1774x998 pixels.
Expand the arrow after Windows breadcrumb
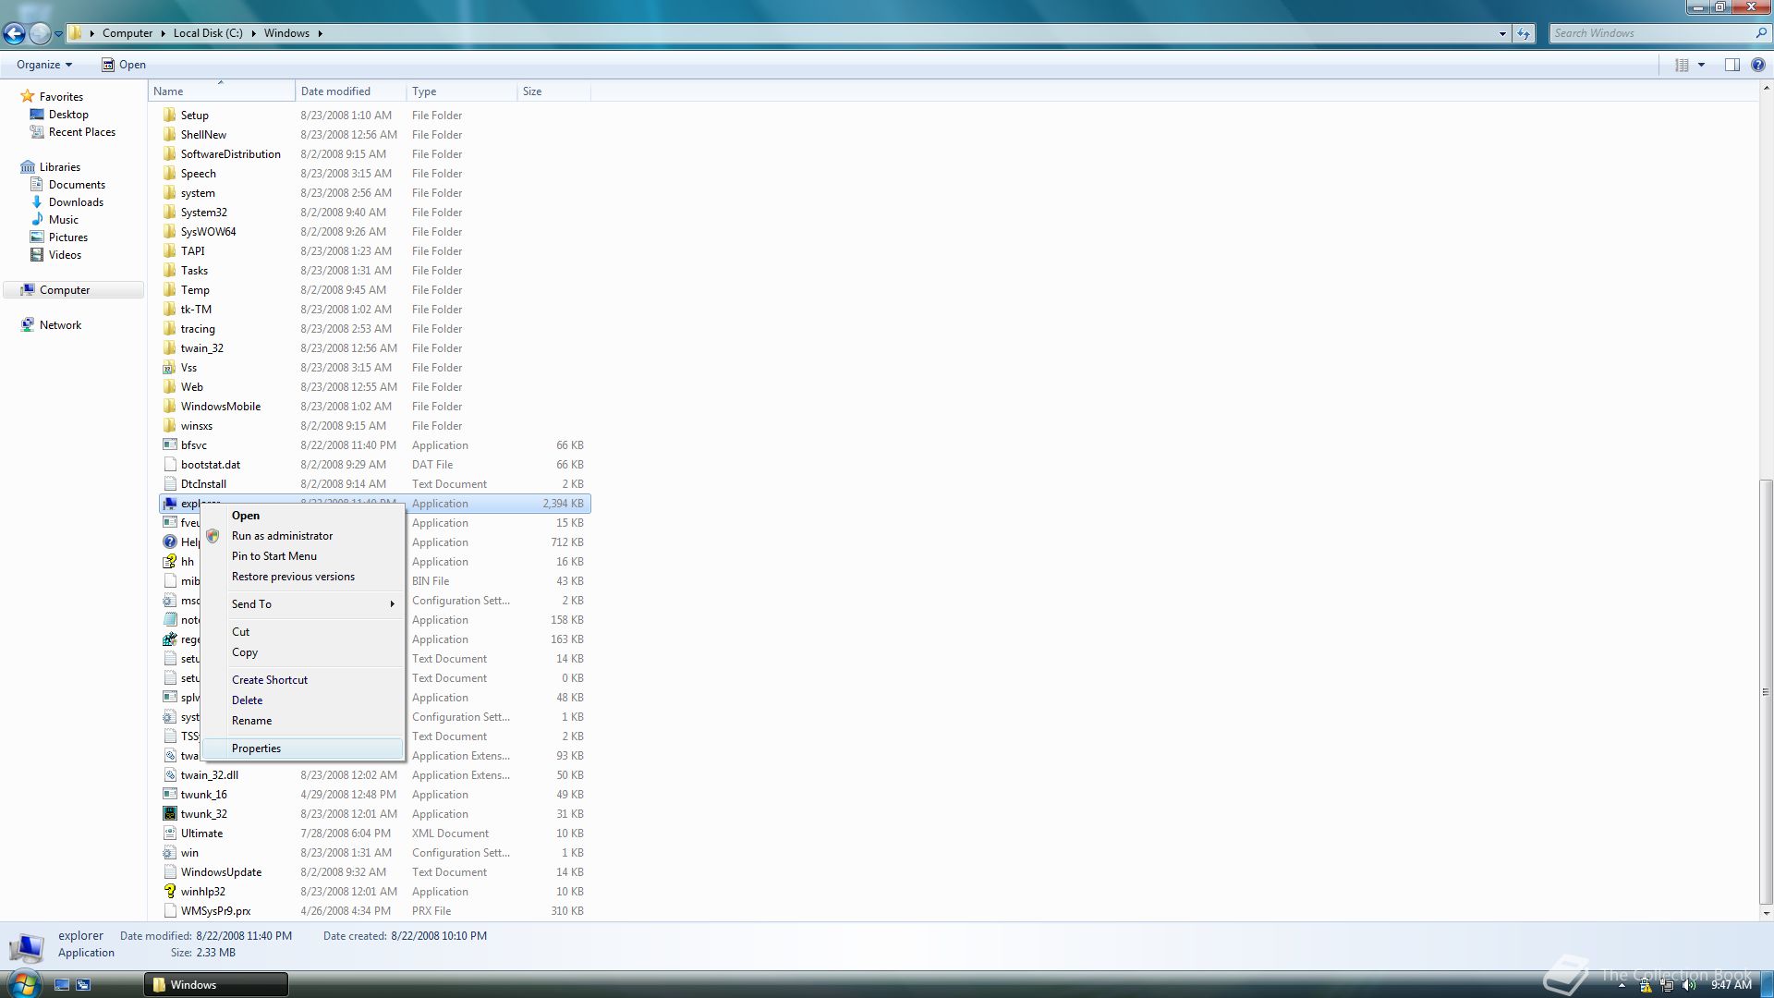pyautogui.click(x=321, y=33)
